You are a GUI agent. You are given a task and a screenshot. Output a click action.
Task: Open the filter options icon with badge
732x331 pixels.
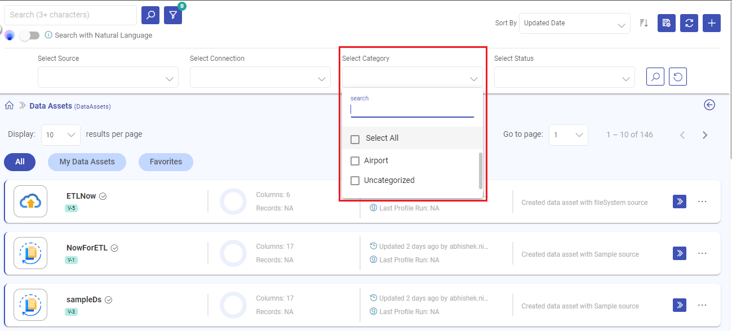tap(172, 15)
